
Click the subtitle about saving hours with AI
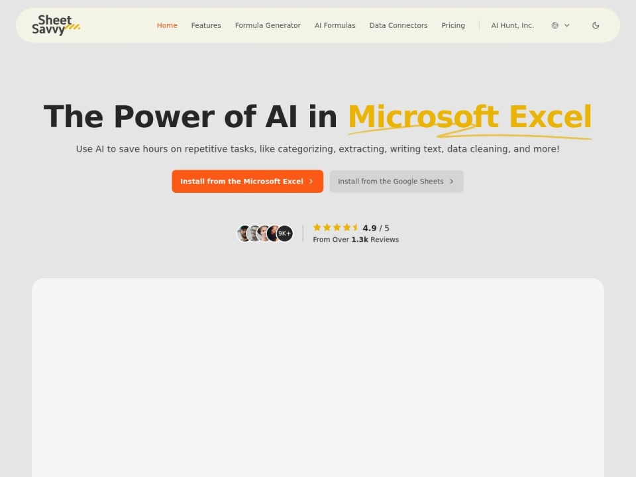pos(317,149)
